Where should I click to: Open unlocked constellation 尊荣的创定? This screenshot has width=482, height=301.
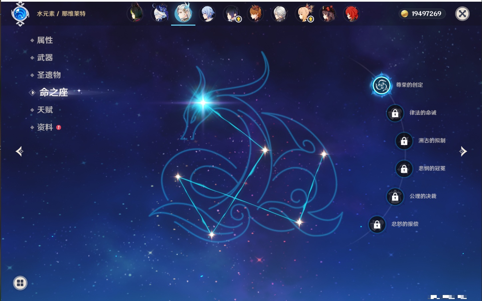381,85
